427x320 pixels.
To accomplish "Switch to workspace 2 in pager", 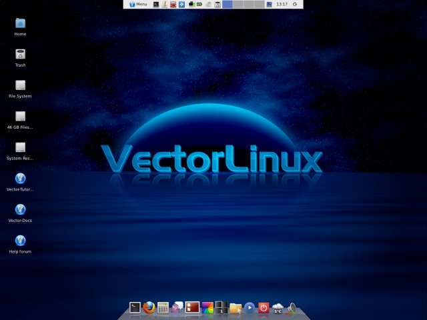I will tap(238, 5).
